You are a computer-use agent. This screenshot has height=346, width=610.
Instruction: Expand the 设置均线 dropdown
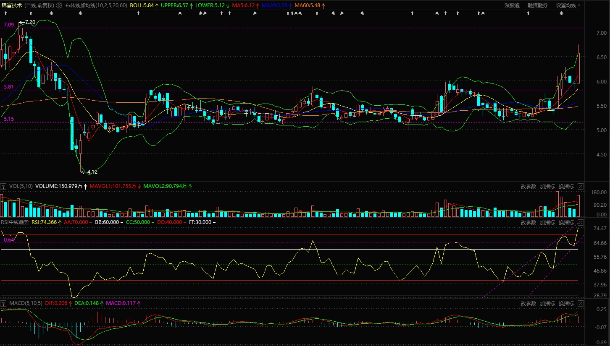coord(568,5)
